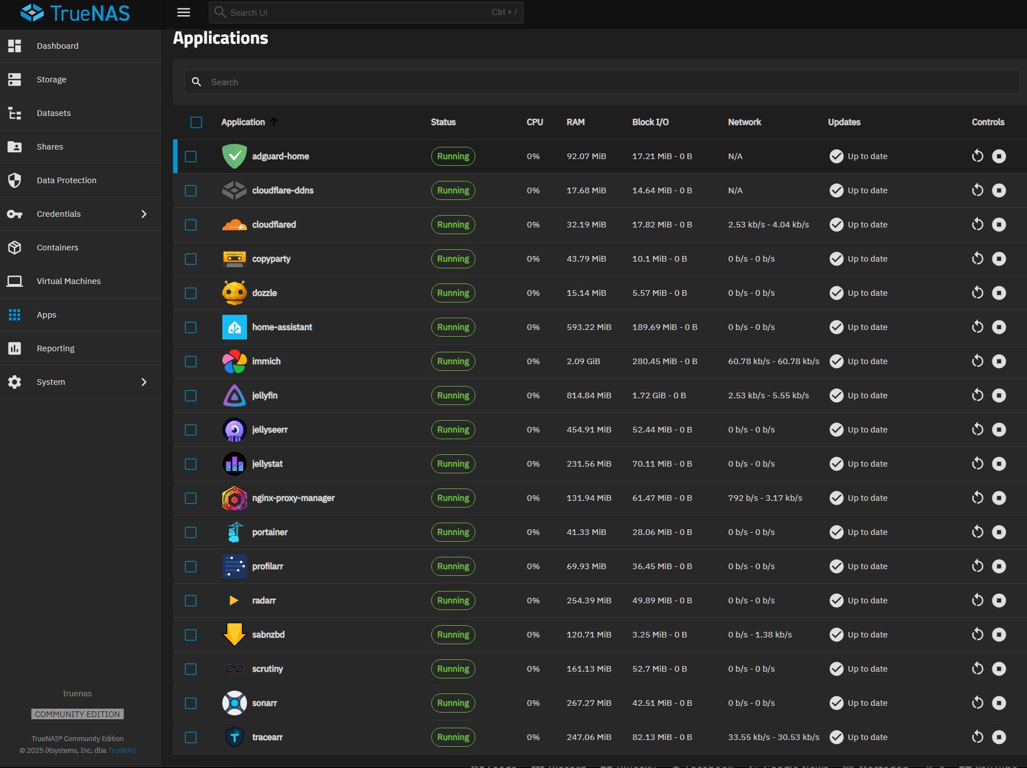Image resolution: width=1027 pixels, height=768 pixels.
Task: Click the Updates column header
Action: pyautogui.click(x=844, y=122)
